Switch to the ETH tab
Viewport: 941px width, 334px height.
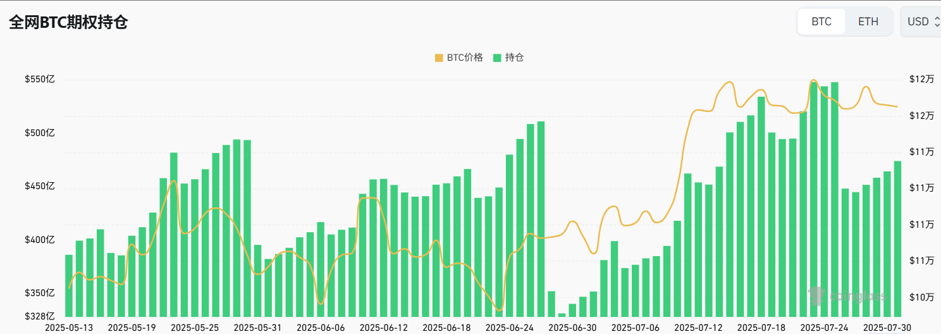coord(868,22)
